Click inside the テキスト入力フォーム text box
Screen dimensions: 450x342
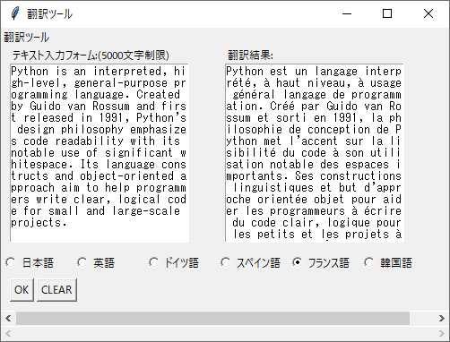(100, 152)
